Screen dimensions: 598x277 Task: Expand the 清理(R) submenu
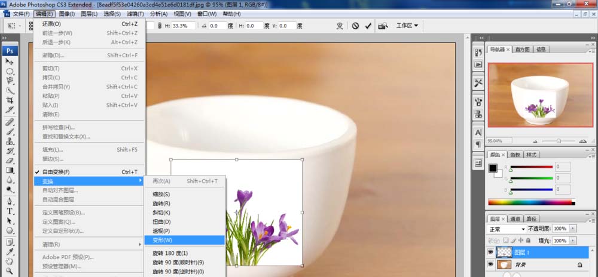(x=90, y=245)
